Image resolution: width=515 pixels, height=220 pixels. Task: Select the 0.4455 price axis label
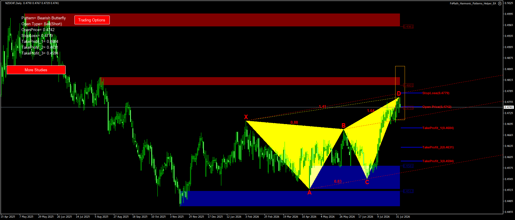(x=509, y=212)
